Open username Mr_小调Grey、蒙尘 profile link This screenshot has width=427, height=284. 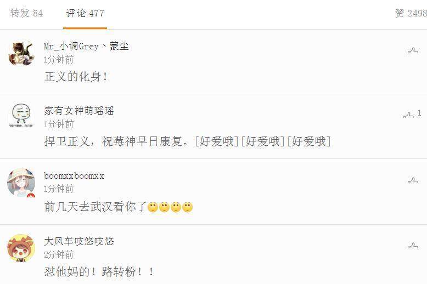pos(86,46)
